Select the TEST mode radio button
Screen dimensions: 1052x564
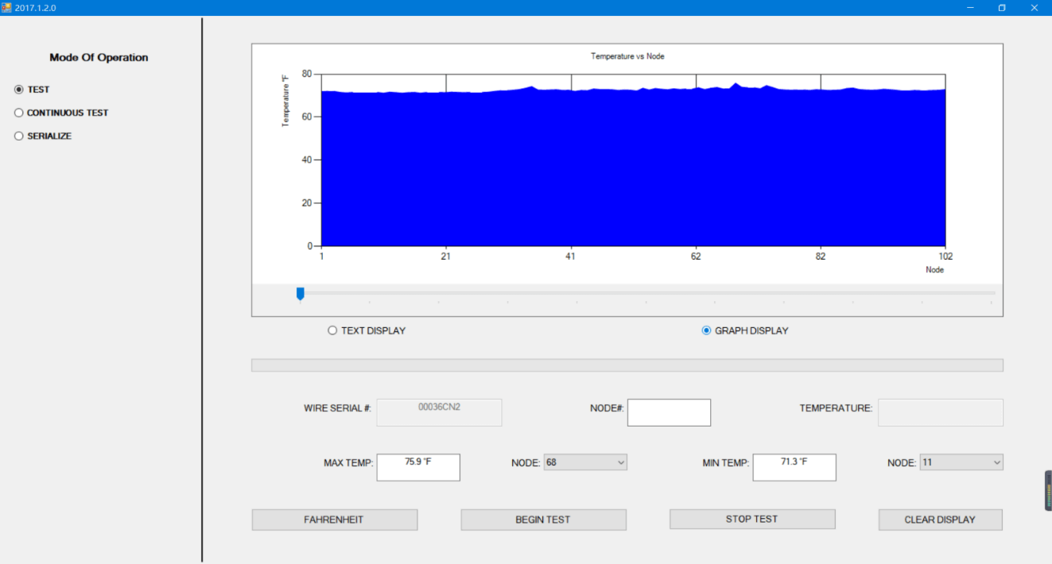tap(19, 90)
